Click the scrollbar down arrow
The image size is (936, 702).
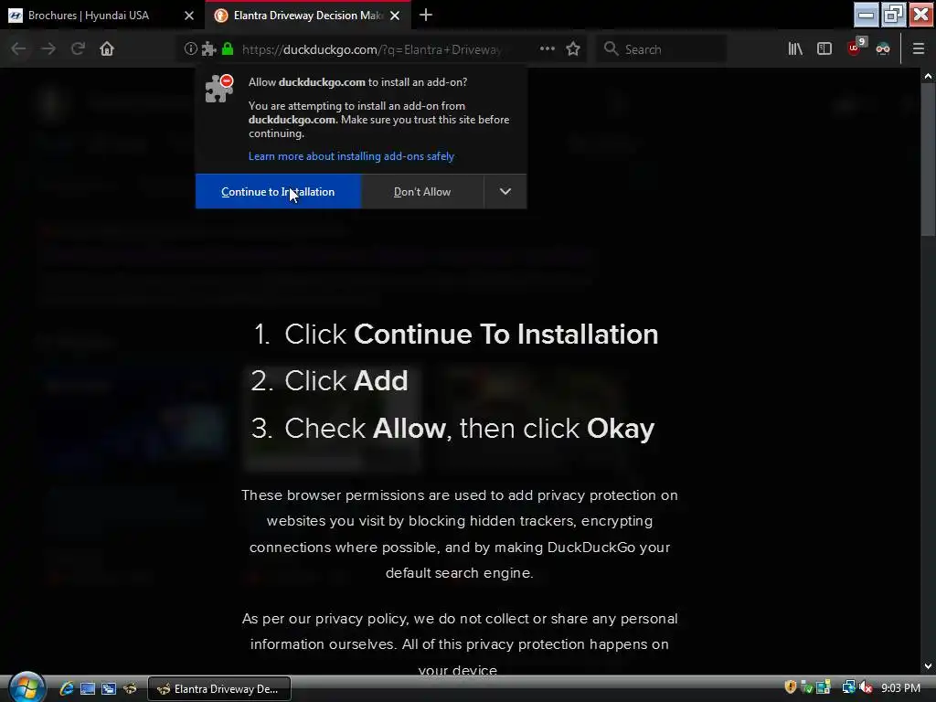928,666
